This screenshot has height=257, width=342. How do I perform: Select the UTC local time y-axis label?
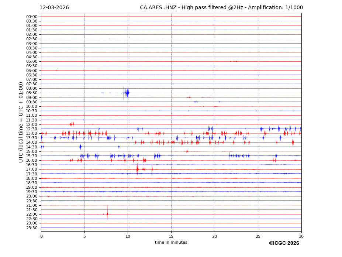click(x=21, y=122)
